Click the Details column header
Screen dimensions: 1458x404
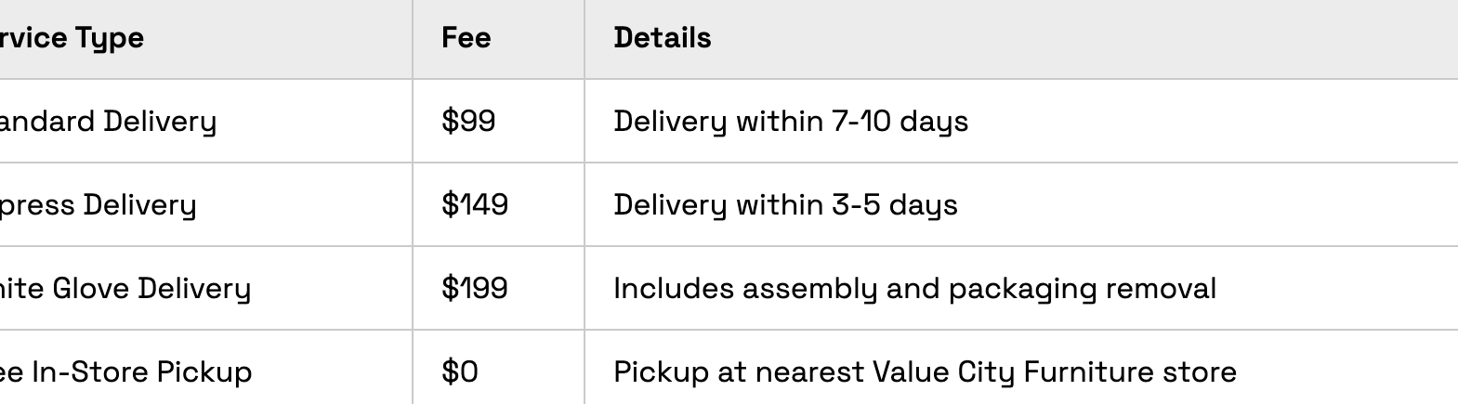click(x=663, y=38)
